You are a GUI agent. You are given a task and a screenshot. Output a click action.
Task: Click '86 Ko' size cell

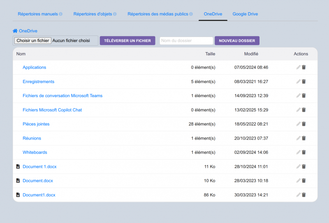coord(209,195)
